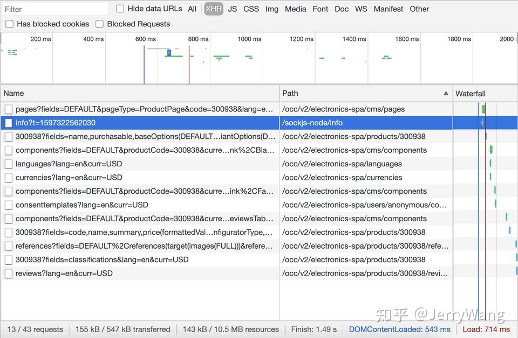This screenshot has height=338, width=518.
Task: Filter requests by Media
Action: pos(295,9)
